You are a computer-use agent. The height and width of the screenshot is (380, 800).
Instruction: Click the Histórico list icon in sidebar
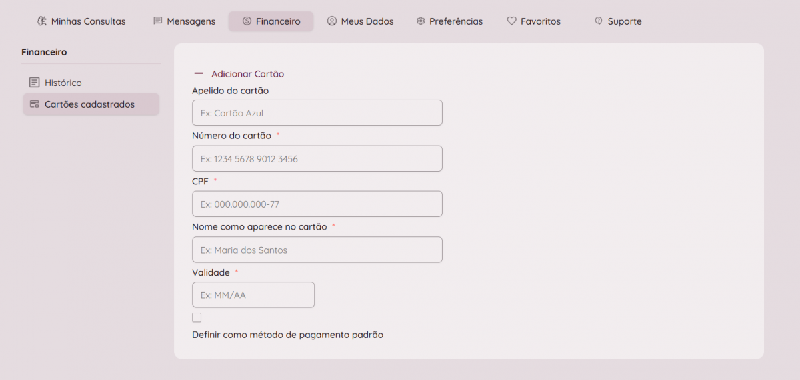pyautogui.click(x=35, y=83)
